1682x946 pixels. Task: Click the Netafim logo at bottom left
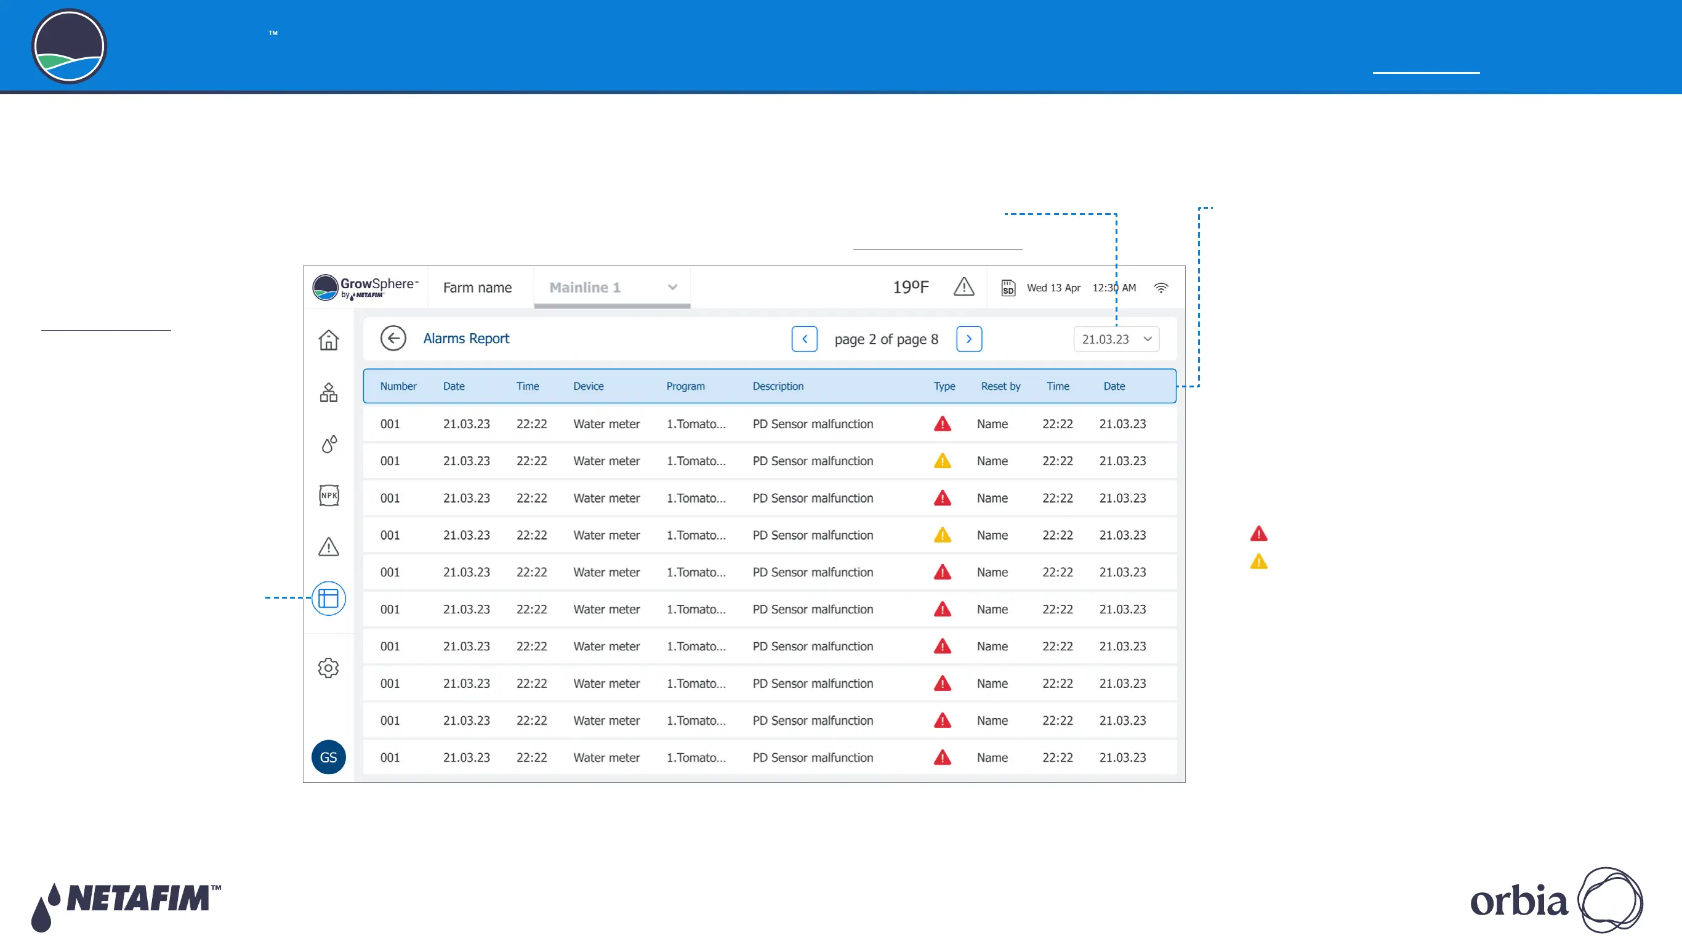[126, 907]
